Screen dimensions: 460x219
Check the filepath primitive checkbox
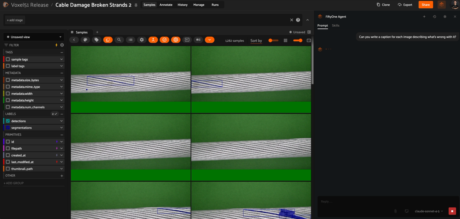(8, 148)
